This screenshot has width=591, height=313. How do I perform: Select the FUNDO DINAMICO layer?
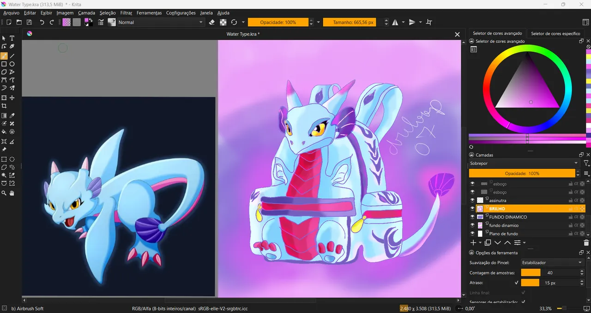(508, 217)
